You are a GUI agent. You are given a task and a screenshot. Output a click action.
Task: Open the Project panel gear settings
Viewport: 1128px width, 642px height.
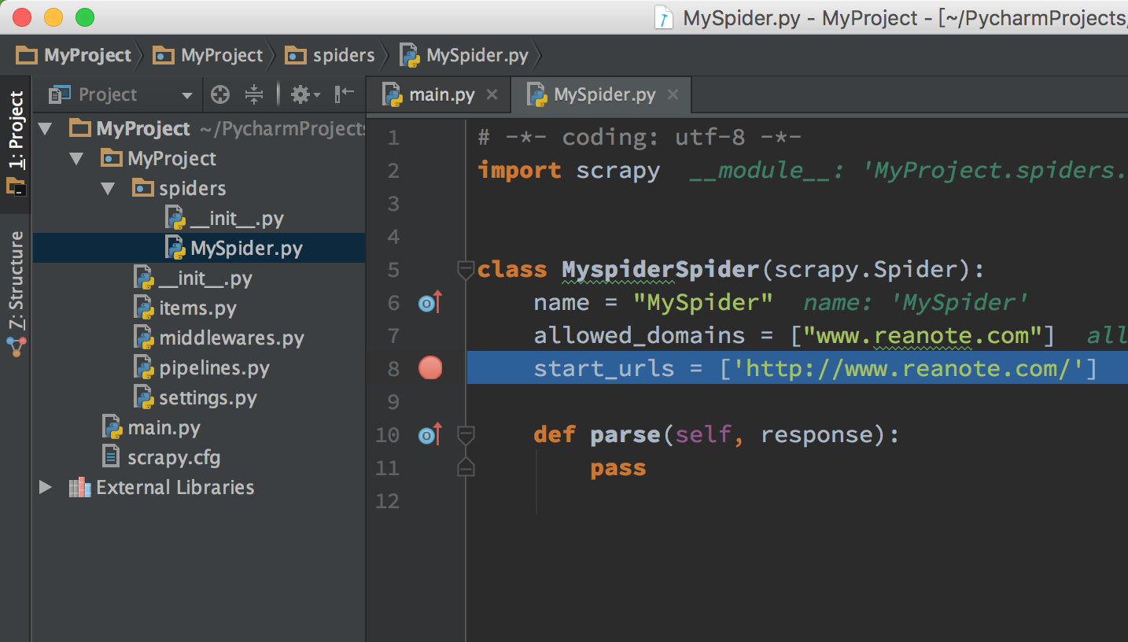pos(305,95)
